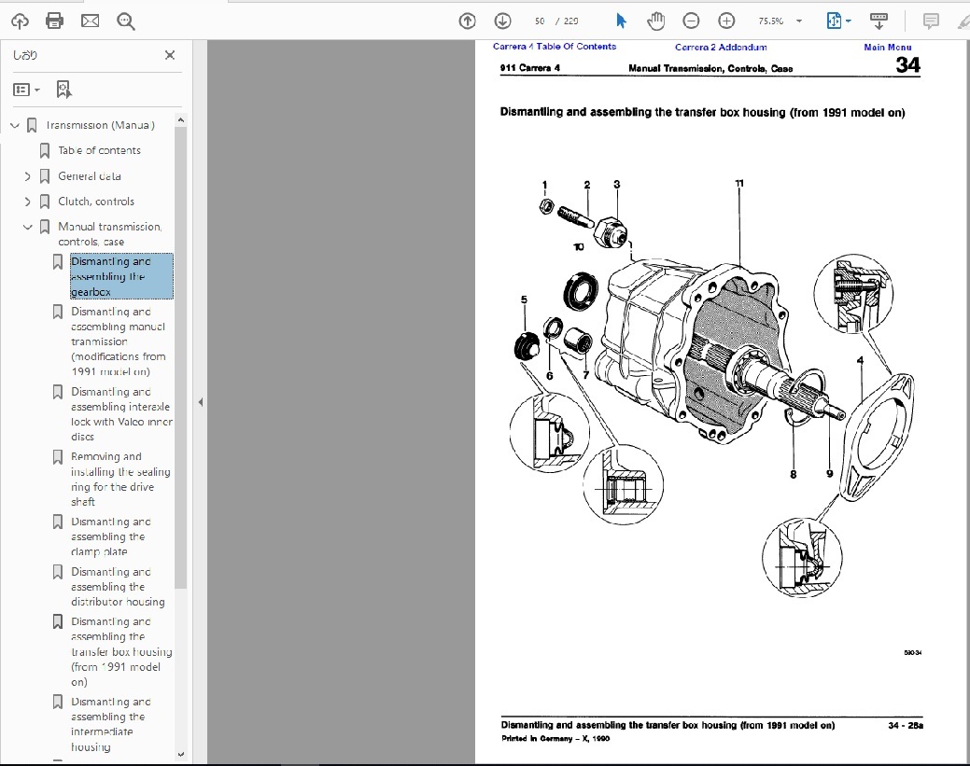The image size is (970, 766).
Task: Follow the Main Menu link
Action: 887,47
